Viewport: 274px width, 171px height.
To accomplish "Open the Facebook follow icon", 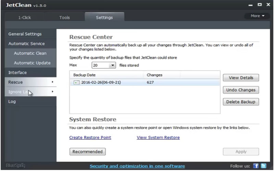I will click(x=256, y=166).
